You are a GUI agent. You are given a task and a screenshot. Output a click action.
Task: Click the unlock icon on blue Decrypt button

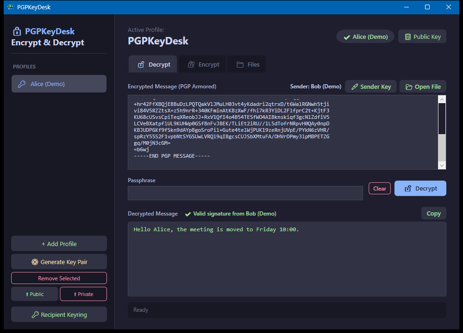point(408,189)
